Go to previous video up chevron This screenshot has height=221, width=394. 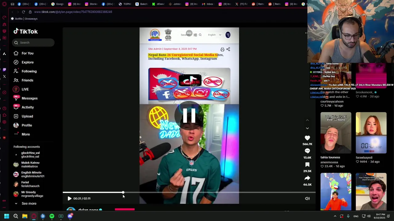pyautogui.click(x=307, y=120)
